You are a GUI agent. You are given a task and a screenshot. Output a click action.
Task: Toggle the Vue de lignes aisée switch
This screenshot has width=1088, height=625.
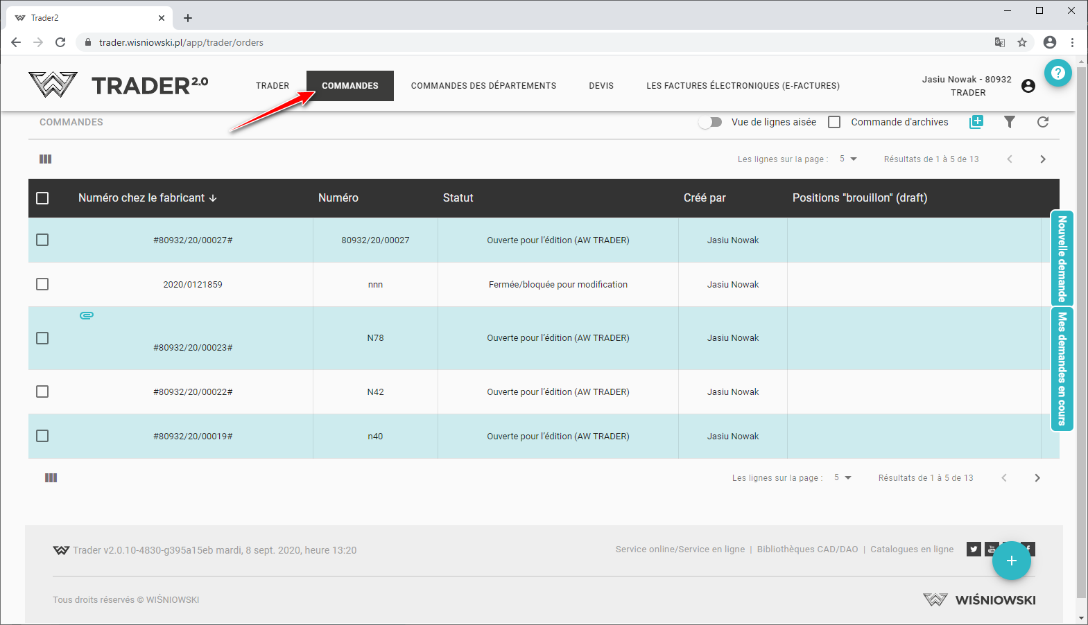pyautogui.click(x=710, y=122)
